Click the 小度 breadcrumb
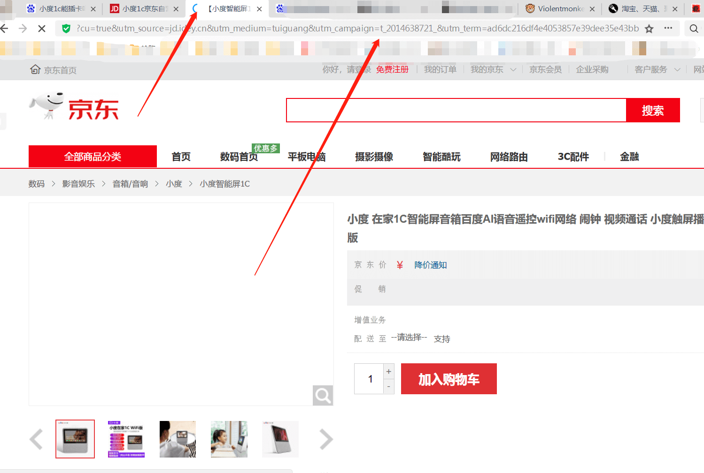 pos(174,184)
